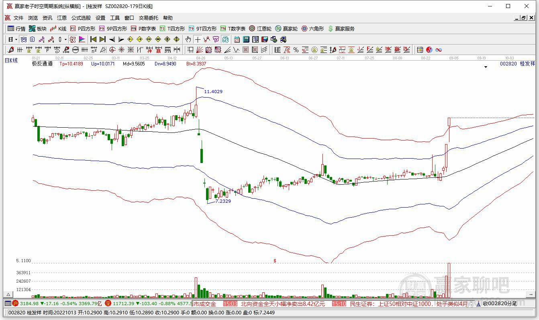
Task: Click the black right-arrow step-forward icon
Action: [x=121, y=39]
